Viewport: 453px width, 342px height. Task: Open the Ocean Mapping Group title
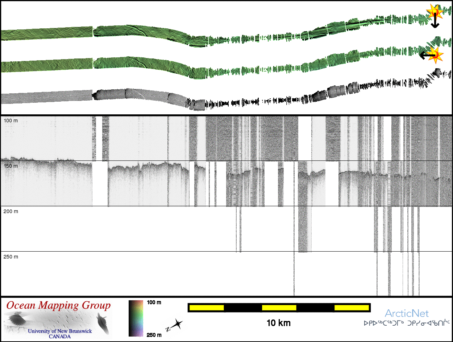[58, 305]
